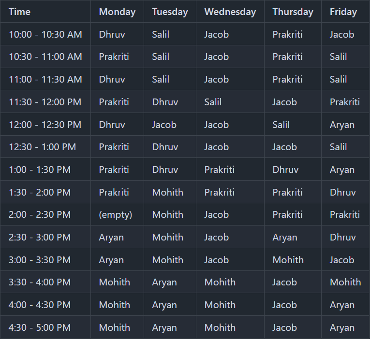This screenshot has height=339, width=370.
Task: Click Salil in Thursday's 12:00 - 12:30 PM slot
Action: pos(281,125)
